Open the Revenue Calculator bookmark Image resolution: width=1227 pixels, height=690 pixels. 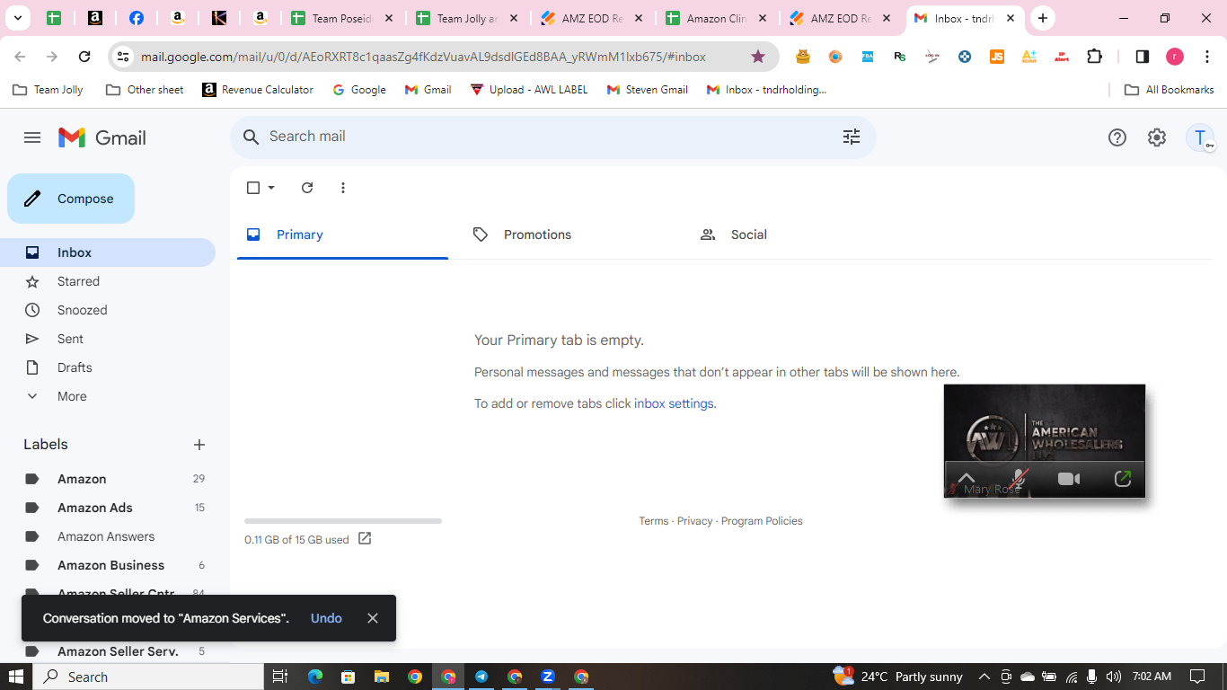click(x=258, y=90)
